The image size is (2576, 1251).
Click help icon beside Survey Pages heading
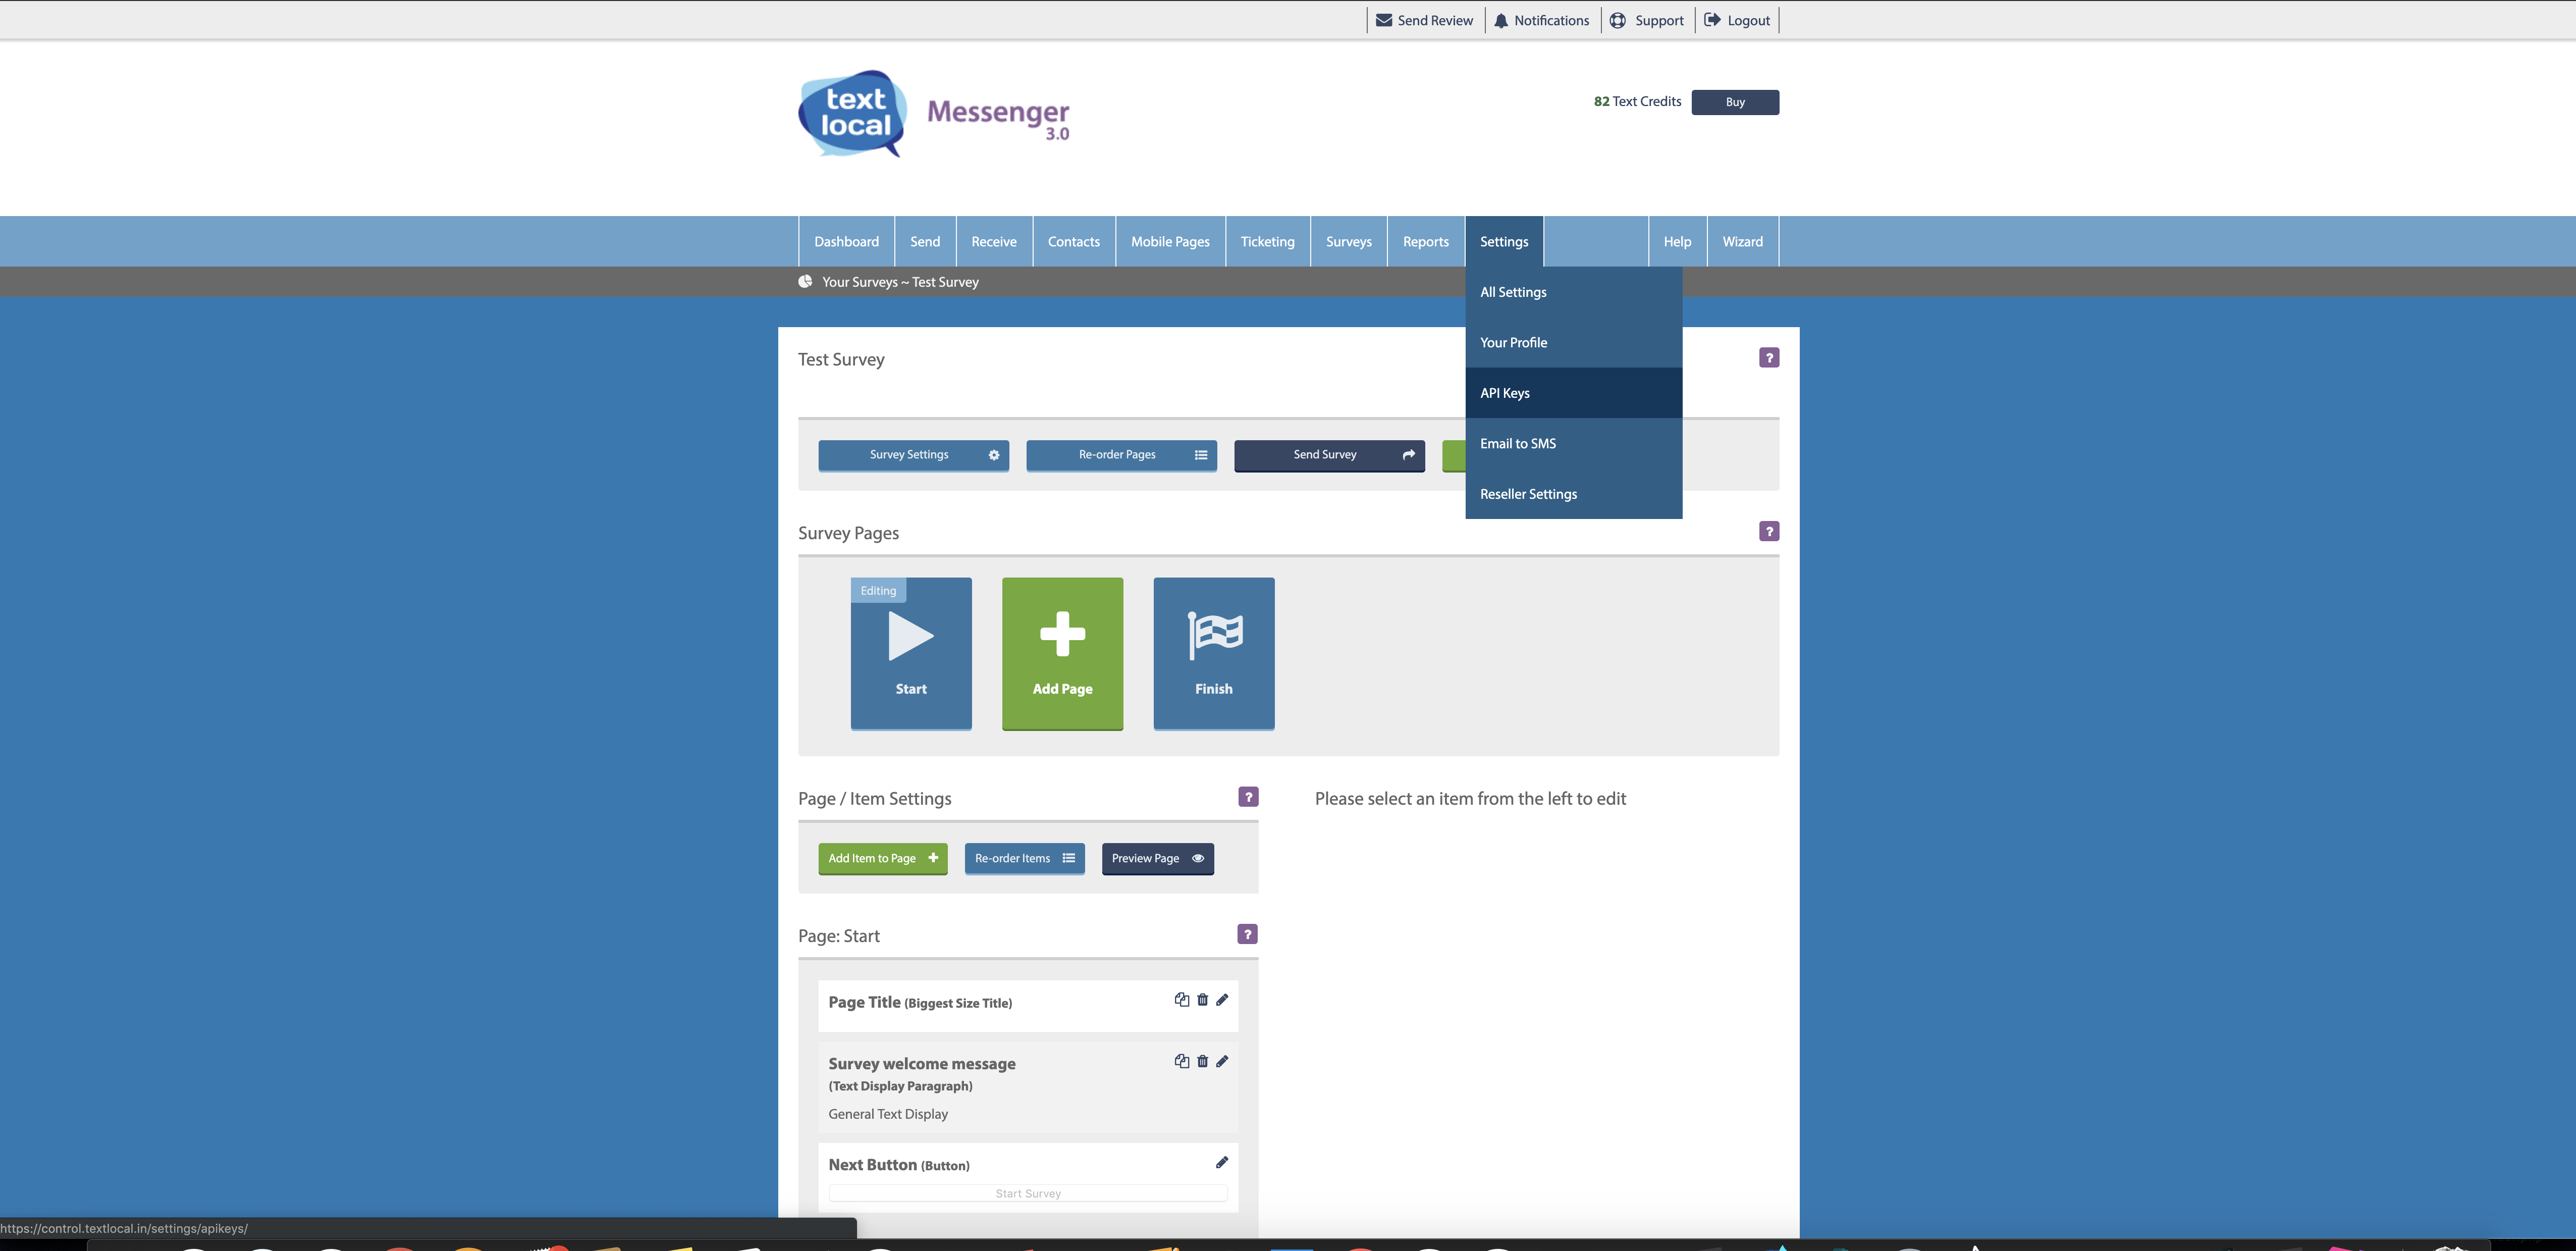(x=1769, y=531)
